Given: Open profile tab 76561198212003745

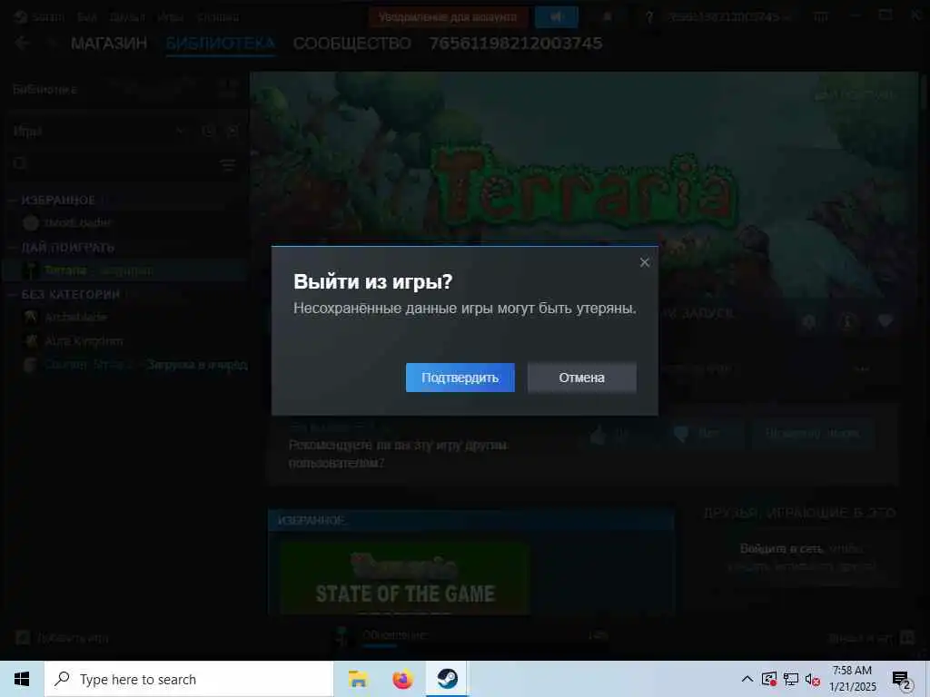Looking at the screenshot, I should (x=516, y=44).
